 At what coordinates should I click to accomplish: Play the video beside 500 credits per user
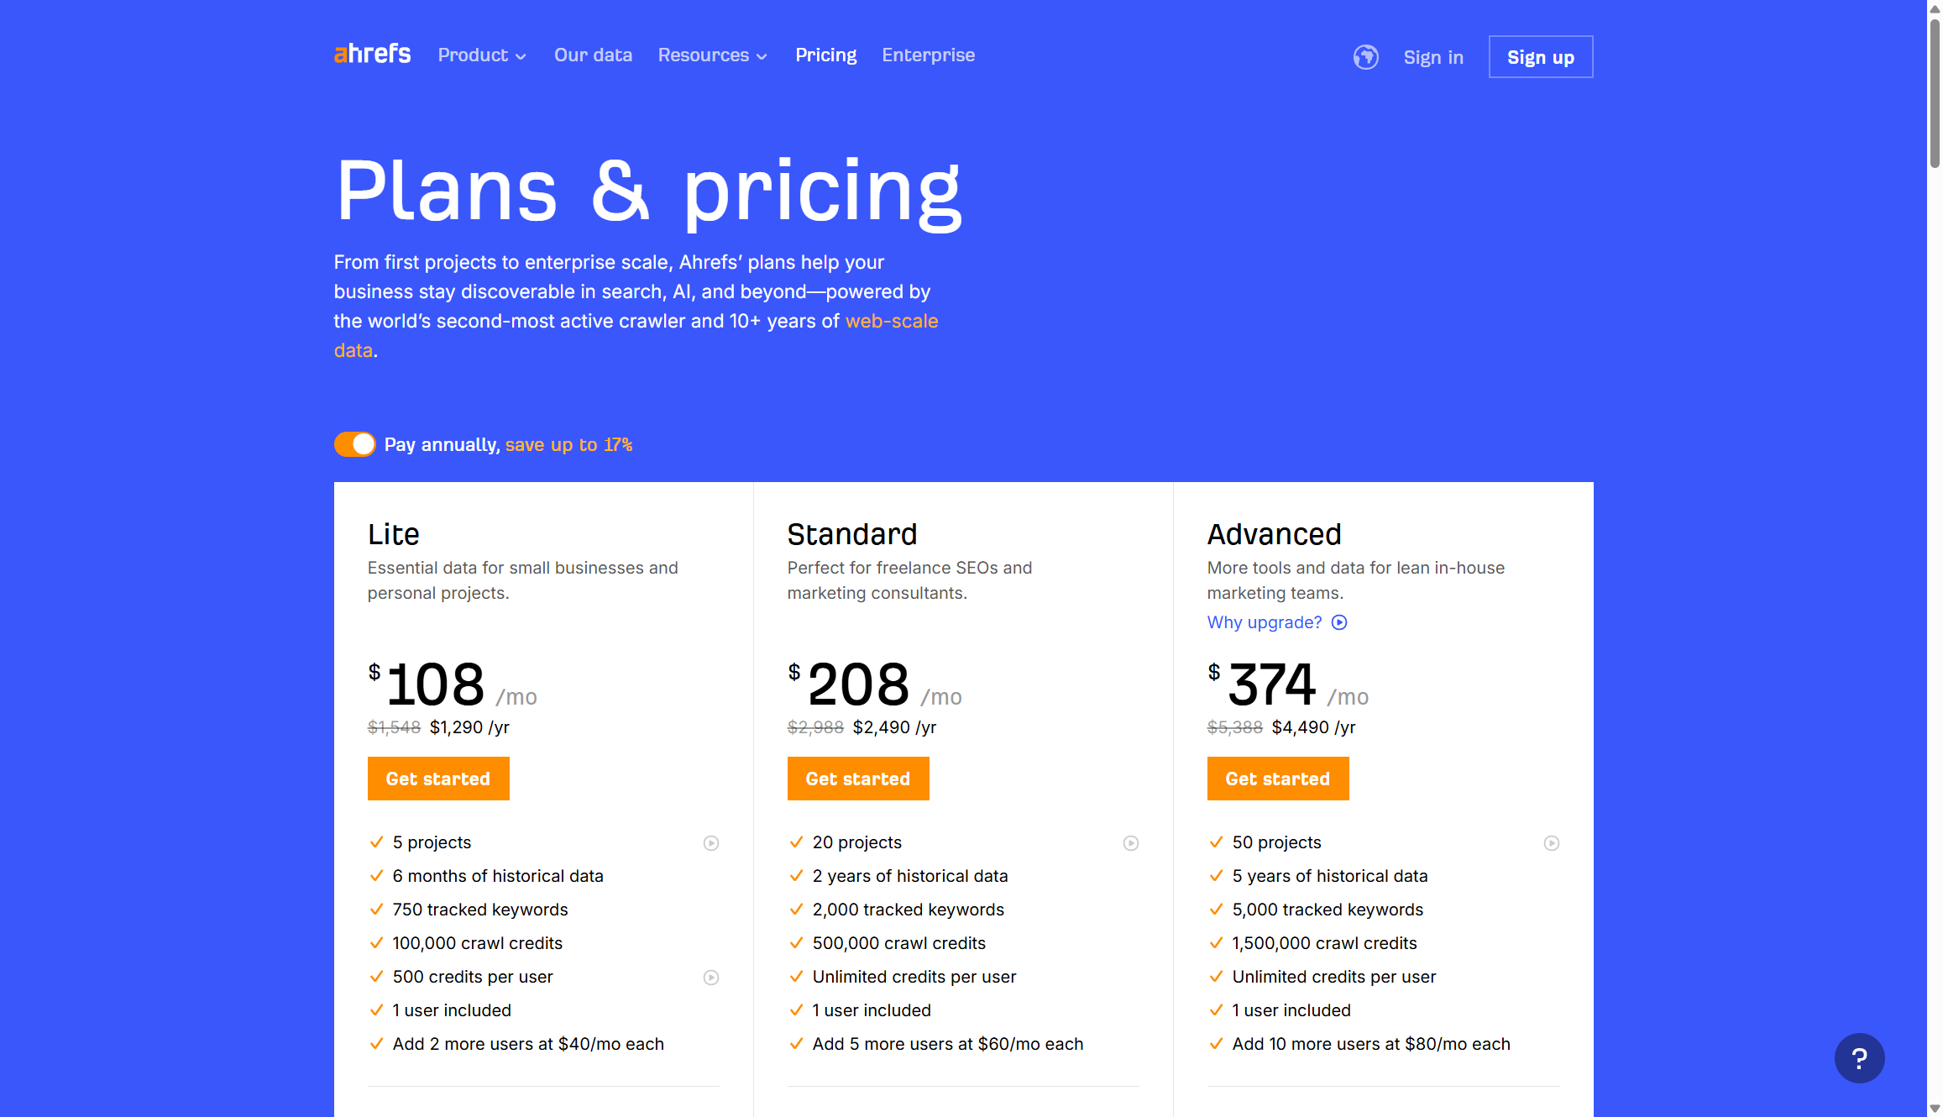point(711,977)
